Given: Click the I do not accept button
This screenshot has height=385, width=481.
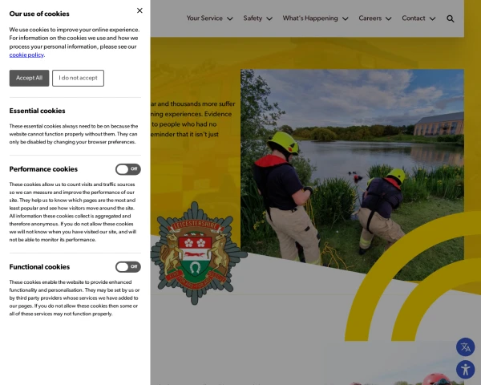Looking at the screenshot, I should pos(78,78).
